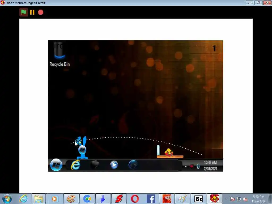Select the running angry bird game taskbar button
The width and height of the screenshot is (272, 204).
(215, 199)
